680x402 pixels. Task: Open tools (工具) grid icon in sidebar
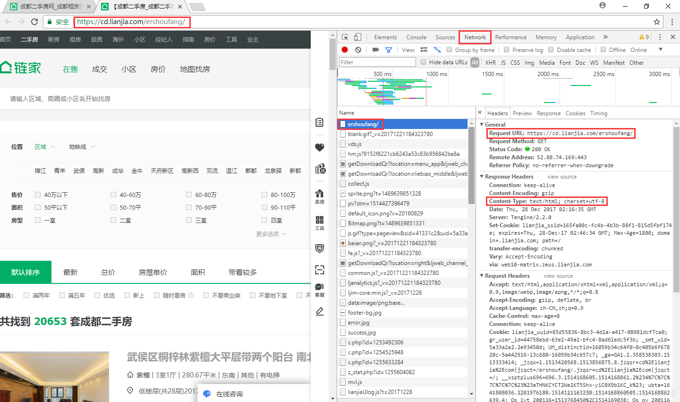pos(320,223)
